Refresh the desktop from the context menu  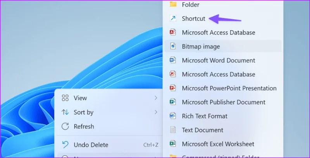click(108, 126)
